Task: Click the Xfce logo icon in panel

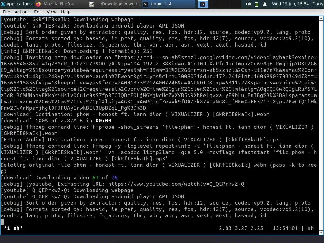Action: [3, 4]
